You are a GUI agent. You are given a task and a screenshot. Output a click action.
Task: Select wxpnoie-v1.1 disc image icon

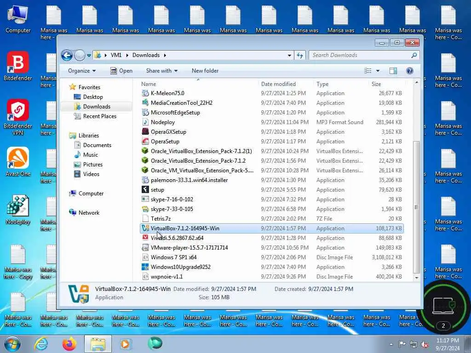pyautogui.click(x=145, y=276)
